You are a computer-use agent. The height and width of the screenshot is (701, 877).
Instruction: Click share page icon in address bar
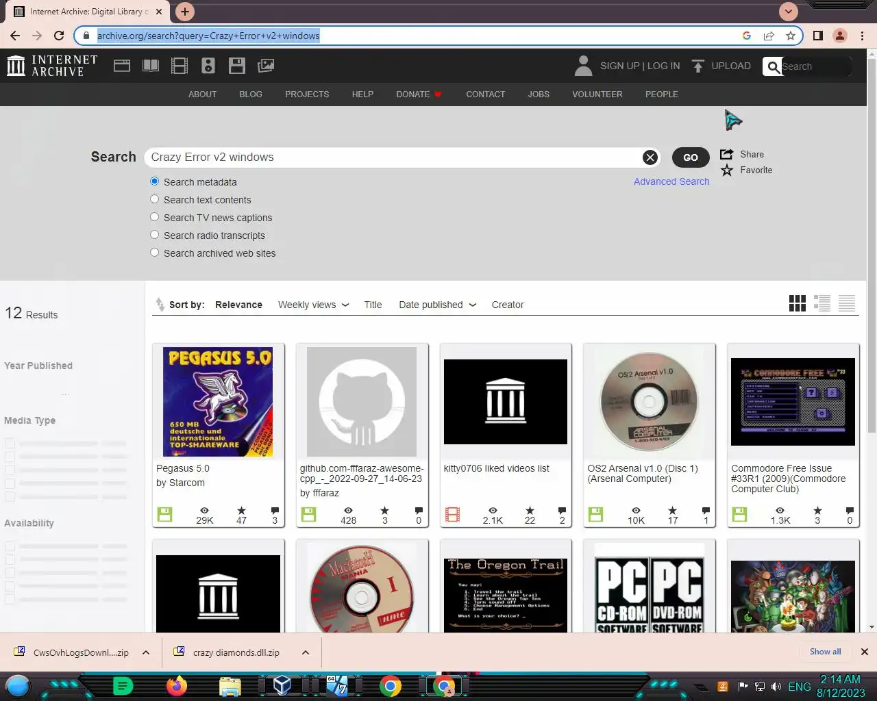[x=769, y=36]
